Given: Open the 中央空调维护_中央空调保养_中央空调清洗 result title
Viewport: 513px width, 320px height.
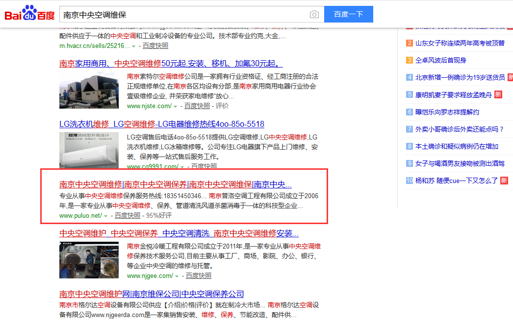Looking at the screenshot, I should [x=179, y=233].
